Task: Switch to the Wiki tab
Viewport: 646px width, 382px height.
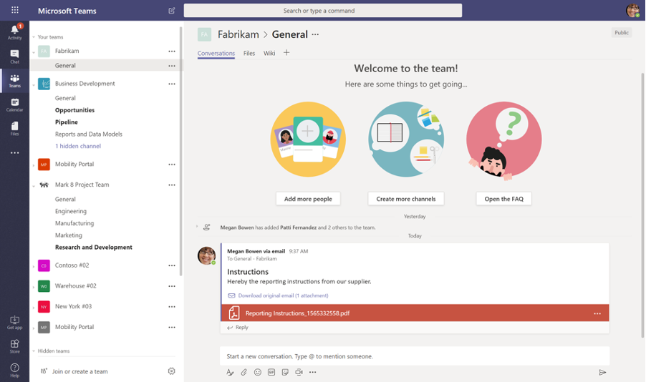Action: point(269,53)
